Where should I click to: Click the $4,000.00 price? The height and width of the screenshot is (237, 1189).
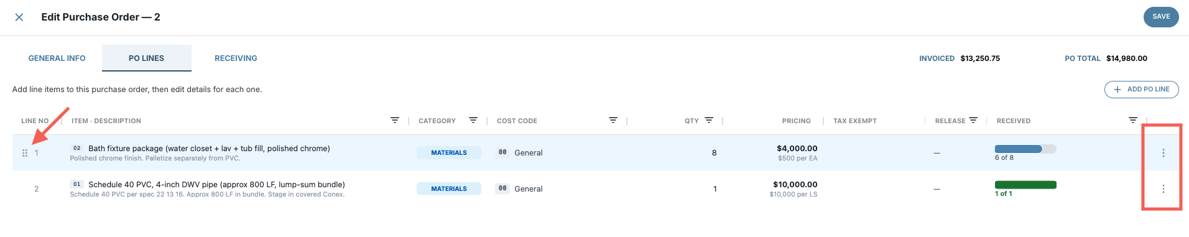(x=797, y=148)
